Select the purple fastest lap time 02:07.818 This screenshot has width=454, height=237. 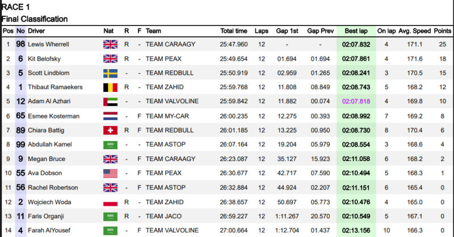pos(356,101)
